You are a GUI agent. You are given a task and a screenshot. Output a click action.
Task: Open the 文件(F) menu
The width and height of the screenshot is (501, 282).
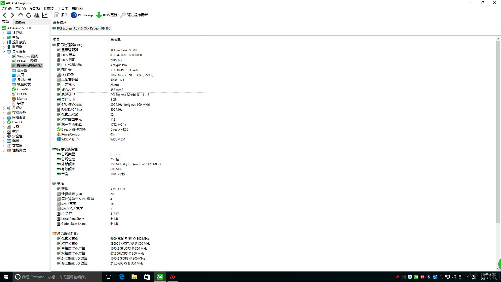pos(7,8)
